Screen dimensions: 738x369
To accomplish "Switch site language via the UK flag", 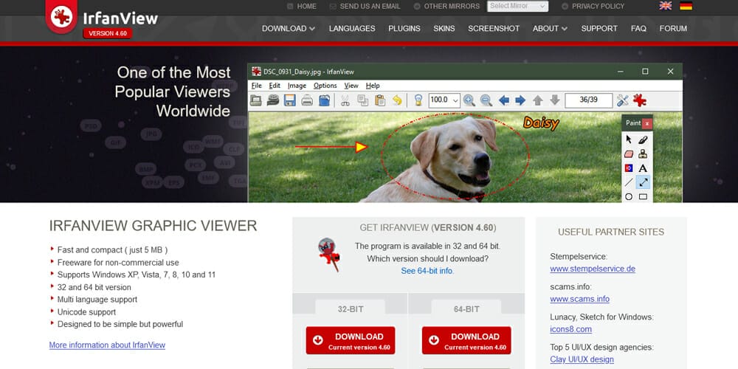I will pyautogui.click(x=666, y=6).
